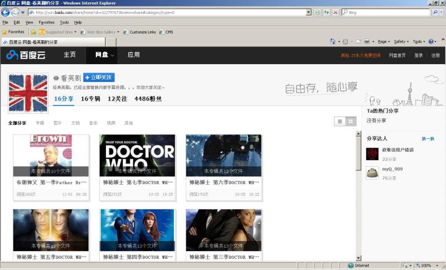This screenshot has height=270, width=446.
Task: Click the Stop loading red X icon
Action: [x=335, y=12]
